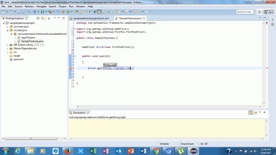Expand the src/main/java folder

(8, 27)
